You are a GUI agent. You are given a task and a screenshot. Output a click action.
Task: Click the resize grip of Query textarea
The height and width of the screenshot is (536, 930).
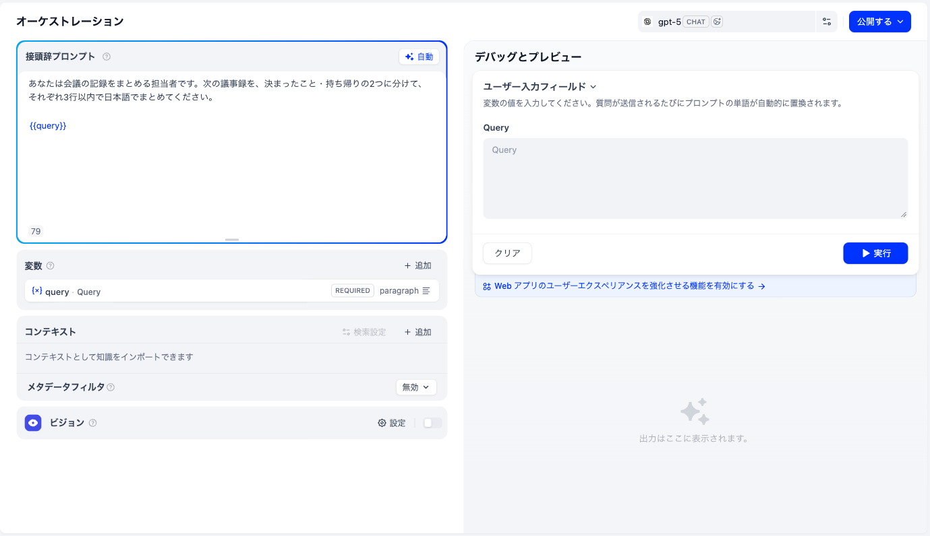point(904,214)
